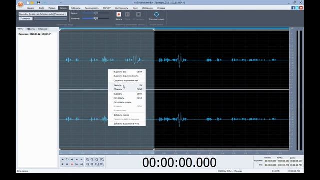Screen dimensions: 320x180
Task: Click the Stop square in transport controls
Action: tap(62, 164)
